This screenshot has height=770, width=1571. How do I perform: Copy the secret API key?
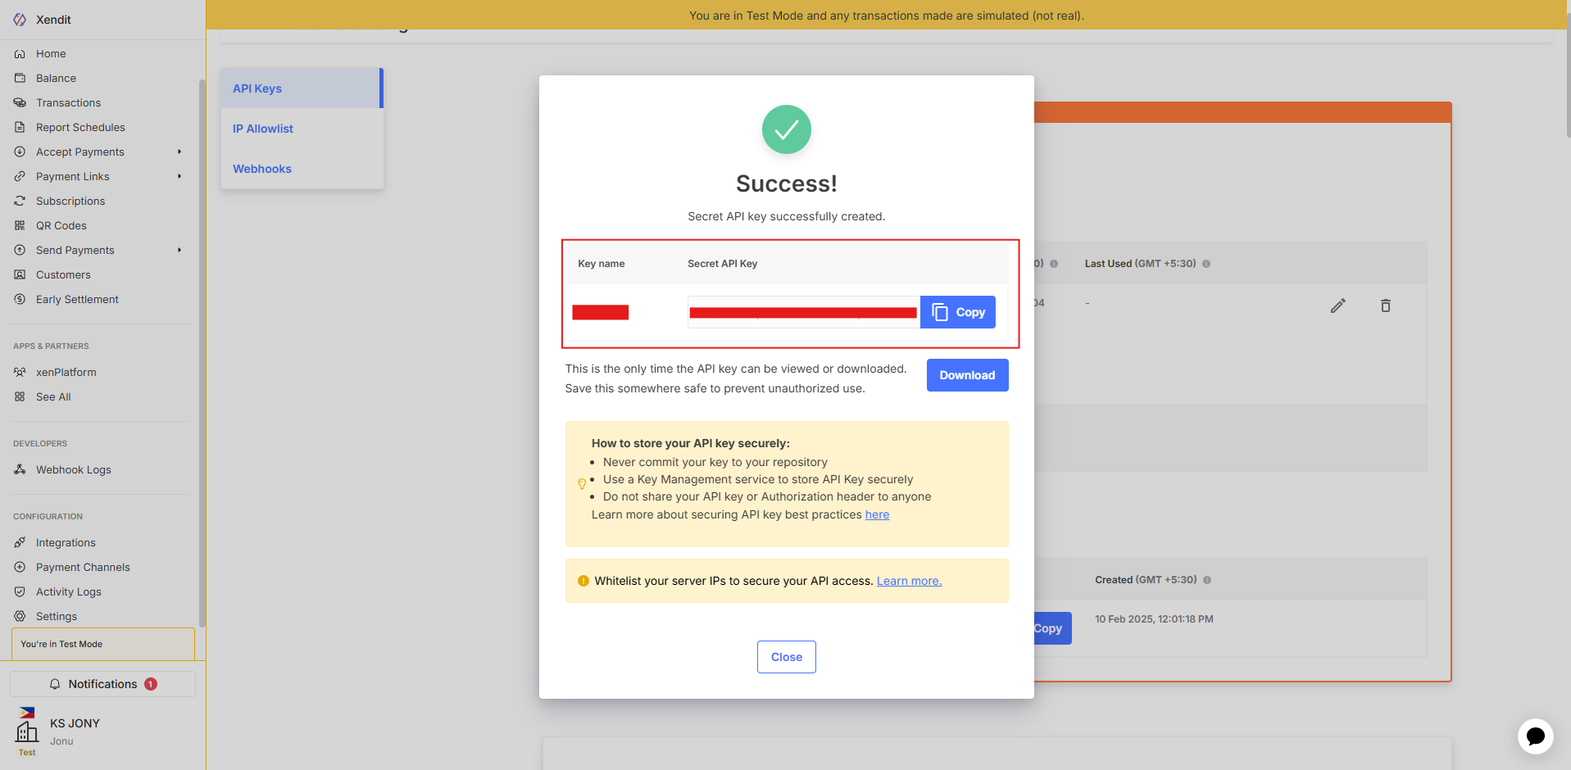click(x=957, y=312)
